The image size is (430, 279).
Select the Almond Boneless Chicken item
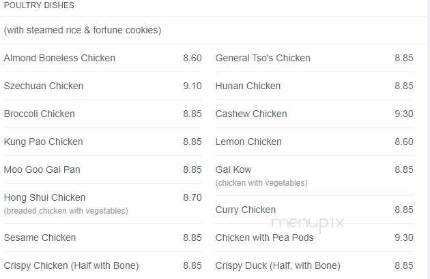pyautogui.click(x=59, y=58)
